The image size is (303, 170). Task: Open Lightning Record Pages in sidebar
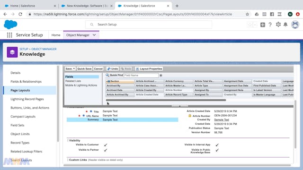click(x=27, y=99)
